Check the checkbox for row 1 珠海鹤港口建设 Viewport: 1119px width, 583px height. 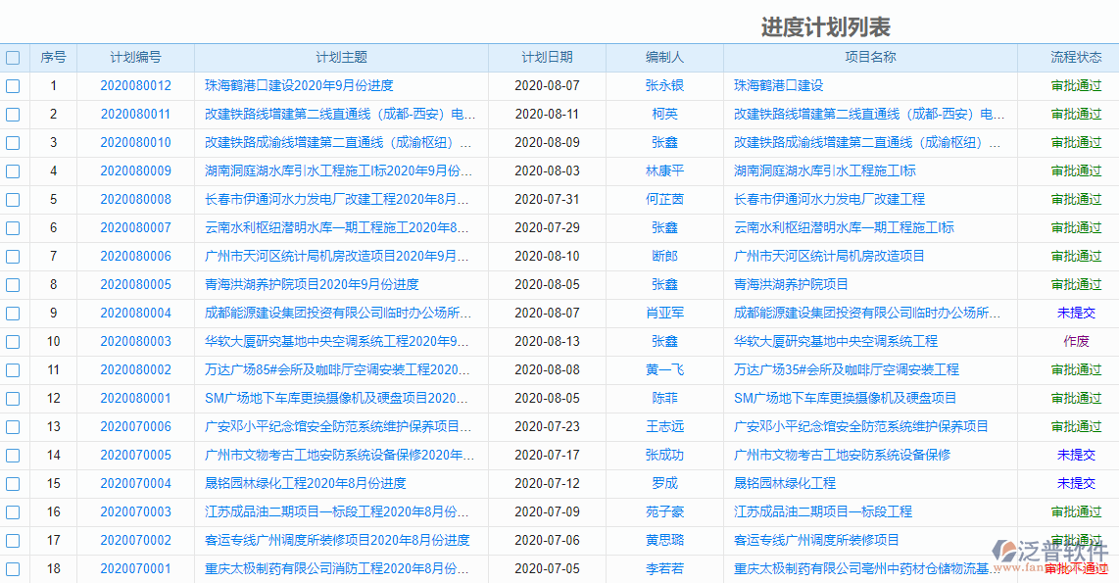[x=13, y=85]
